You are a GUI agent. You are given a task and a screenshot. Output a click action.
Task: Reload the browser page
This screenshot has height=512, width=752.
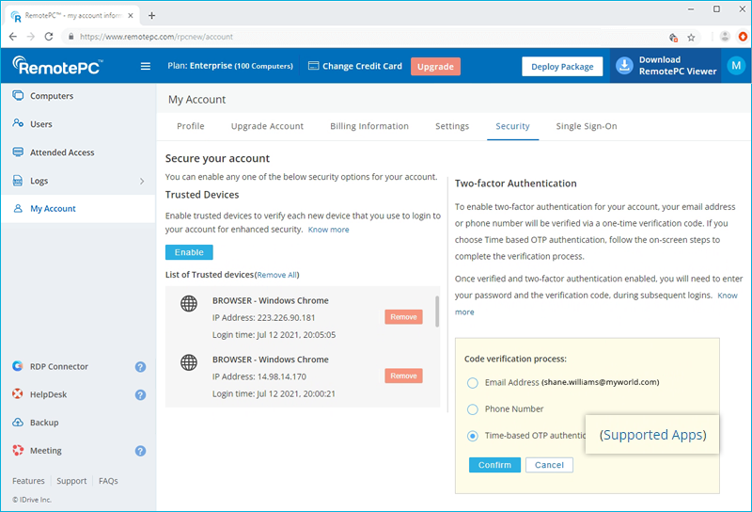click(x=49, y=37)
